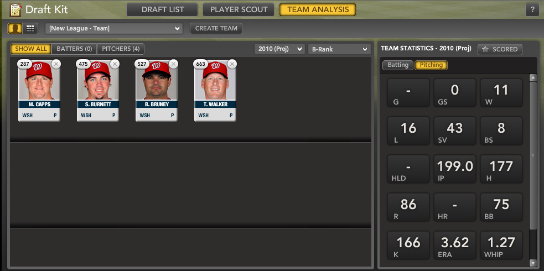Select the Pitching statistics toggle
Screen dimensions: 544x271
tap(431, 65)
